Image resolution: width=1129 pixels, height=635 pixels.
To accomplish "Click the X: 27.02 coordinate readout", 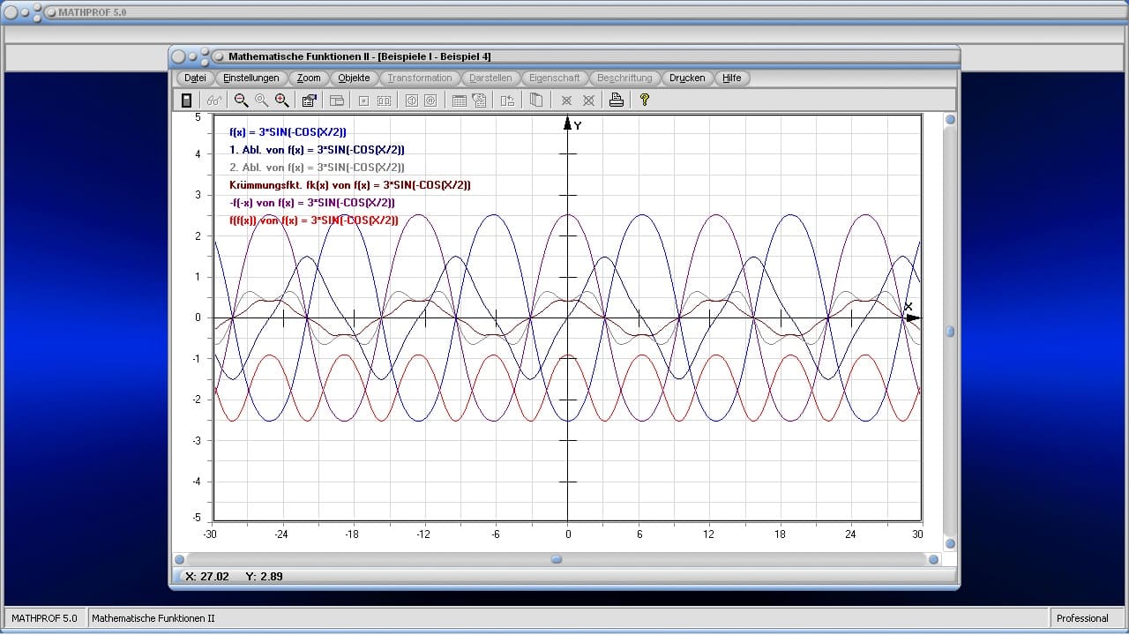I will (x=207, y=576).
